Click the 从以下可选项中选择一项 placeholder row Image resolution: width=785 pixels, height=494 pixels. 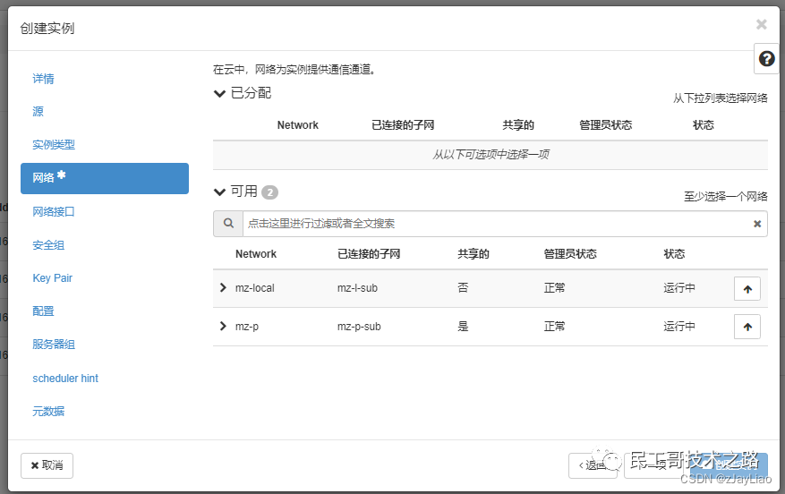(x=491, y=155)
